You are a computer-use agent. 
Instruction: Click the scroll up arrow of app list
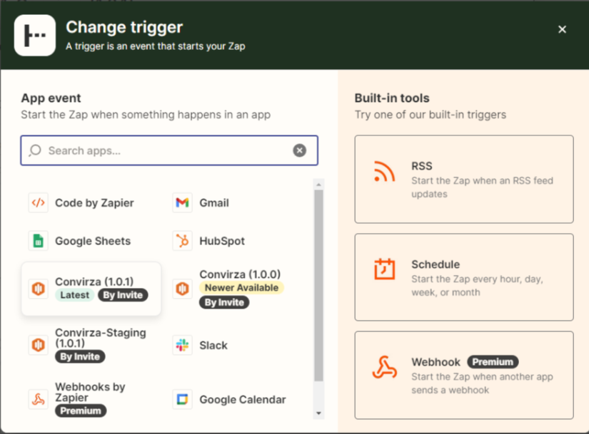pyautogui.click(x=318, y=185)
